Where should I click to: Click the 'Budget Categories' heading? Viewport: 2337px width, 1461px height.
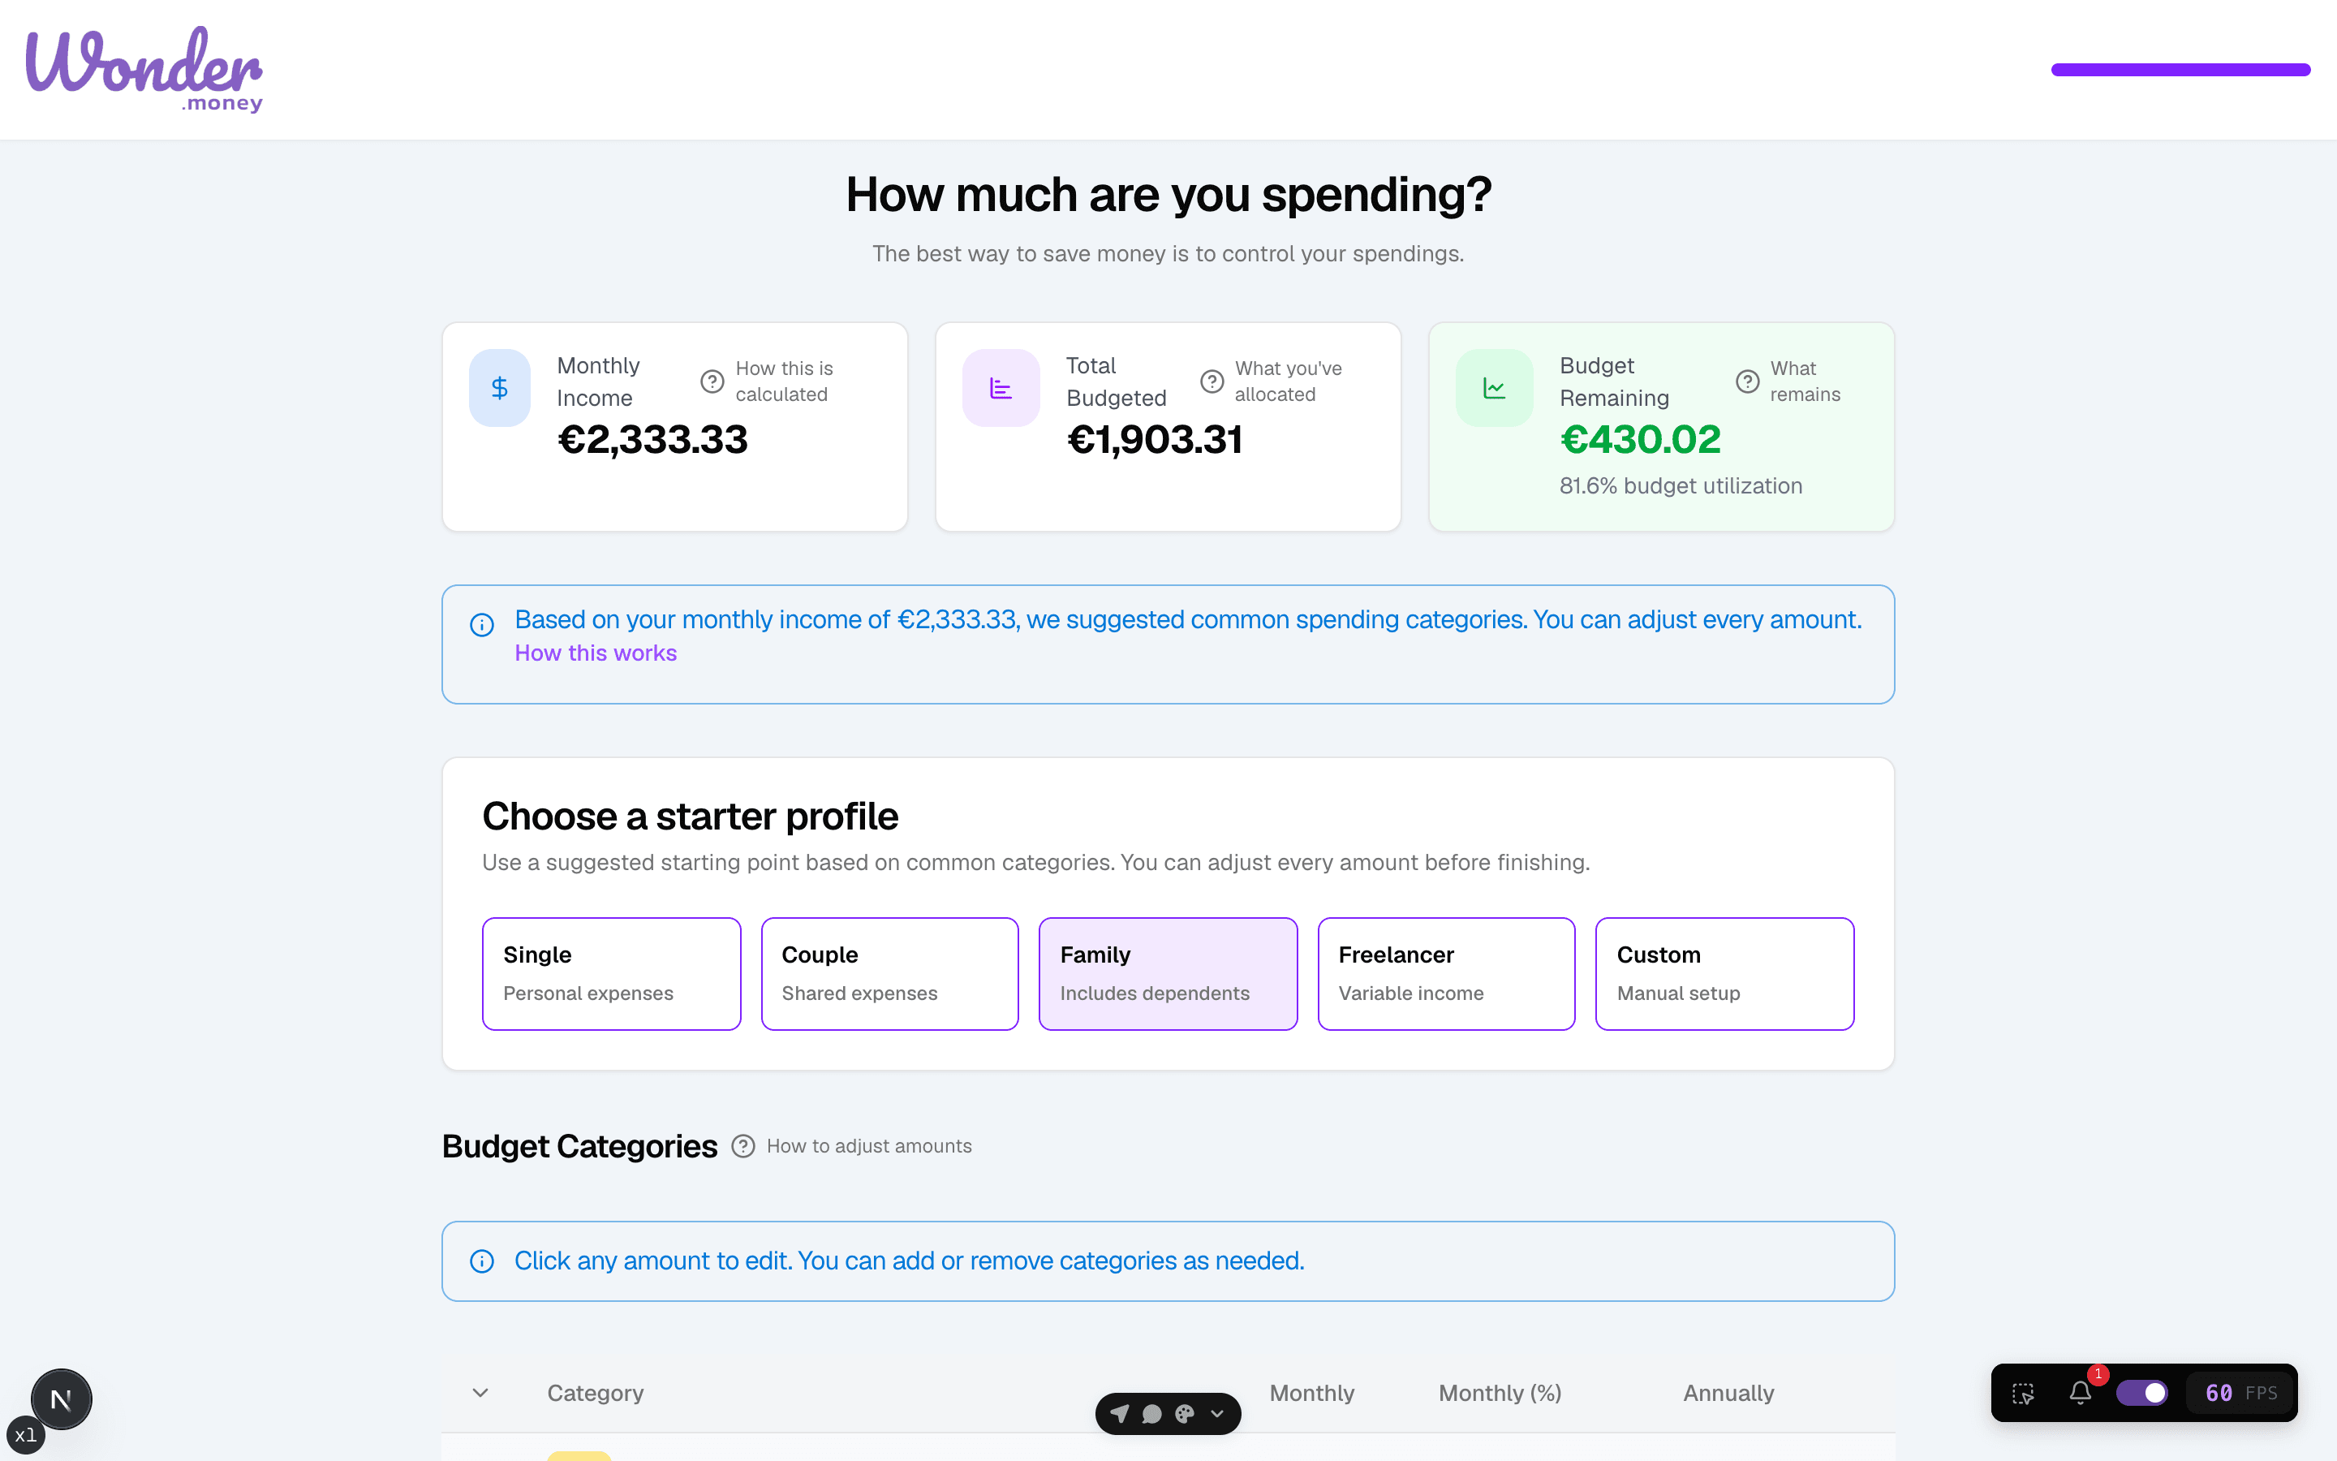tap(579, 1146)
